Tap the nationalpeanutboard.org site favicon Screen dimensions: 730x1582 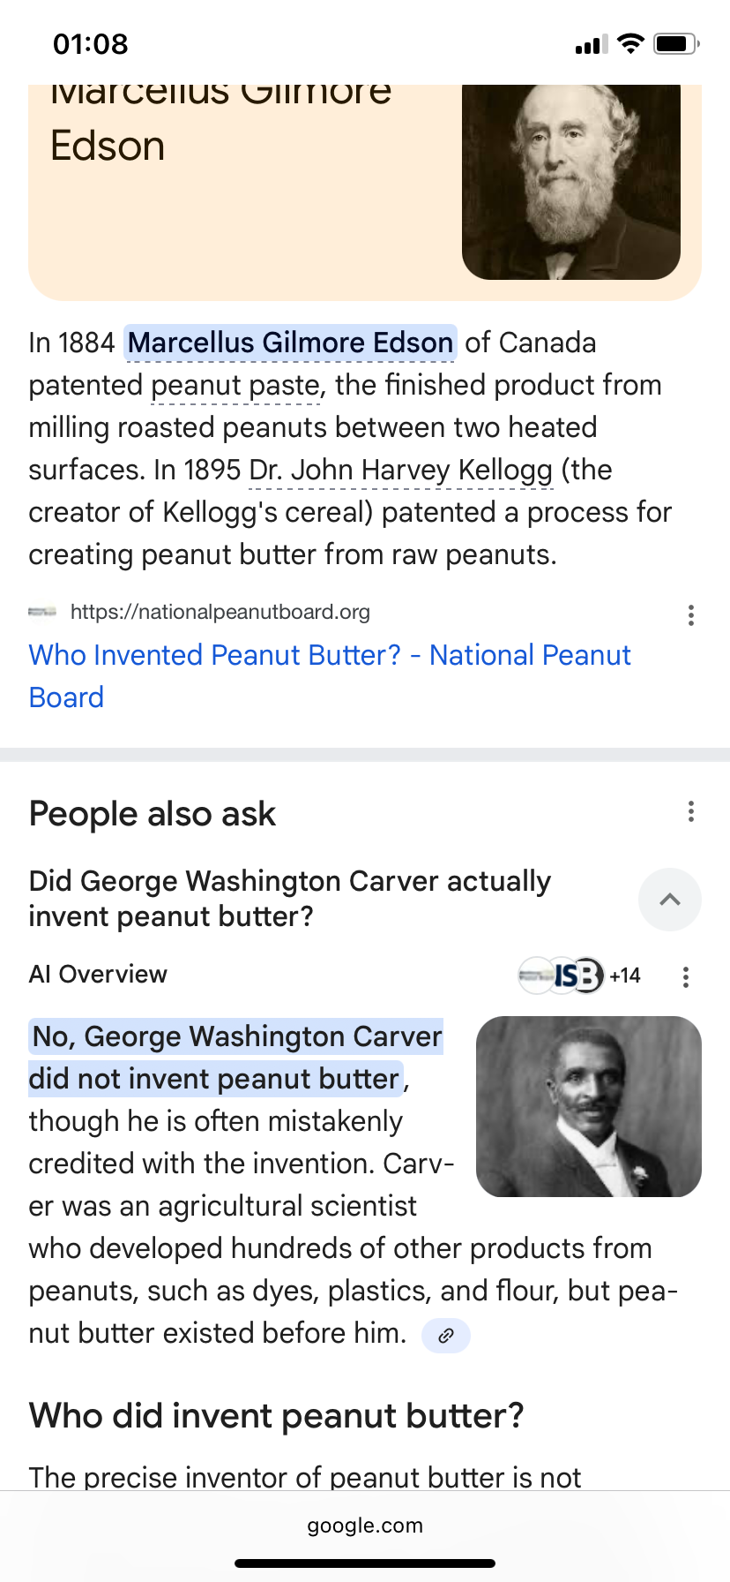42,612
